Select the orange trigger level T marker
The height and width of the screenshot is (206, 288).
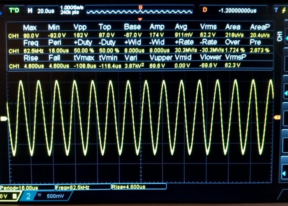277,117
